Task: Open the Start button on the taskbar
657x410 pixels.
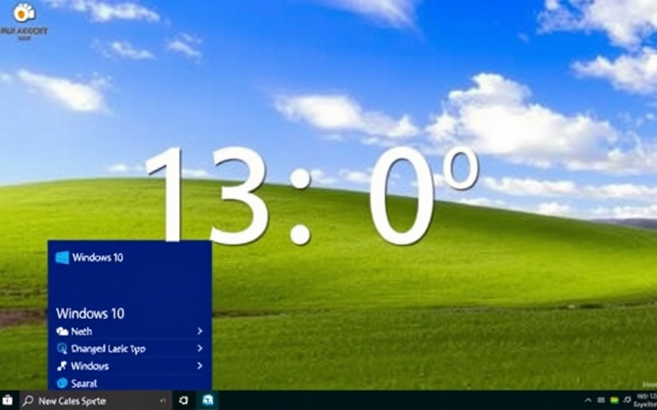Action: coord(7,400)
